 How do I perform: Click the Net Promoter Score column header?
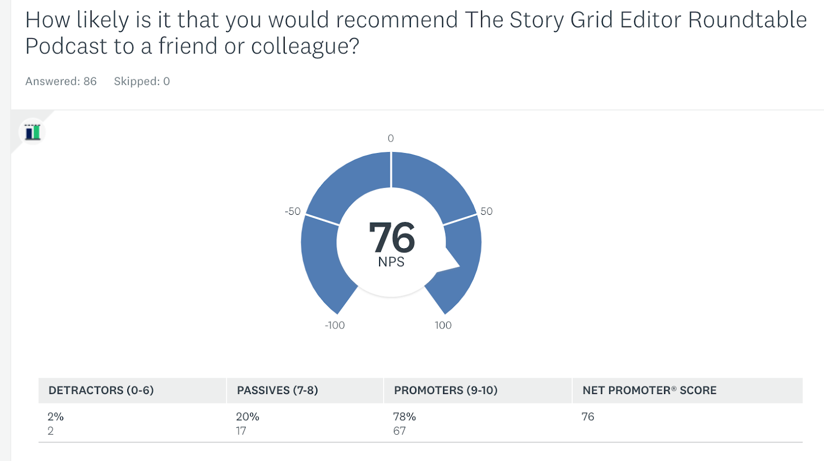point(649,390)
